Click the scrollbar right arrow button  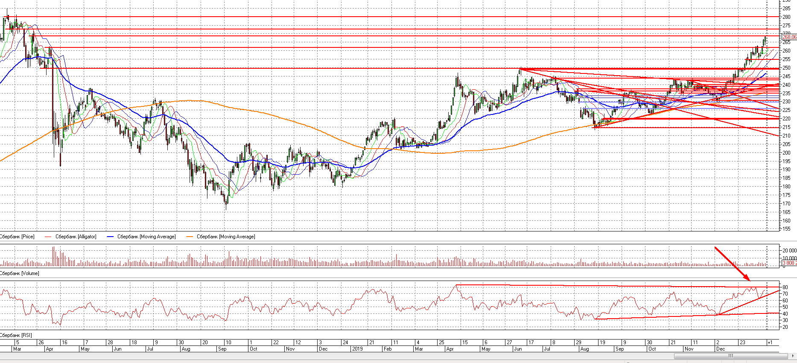click(793, 356)
